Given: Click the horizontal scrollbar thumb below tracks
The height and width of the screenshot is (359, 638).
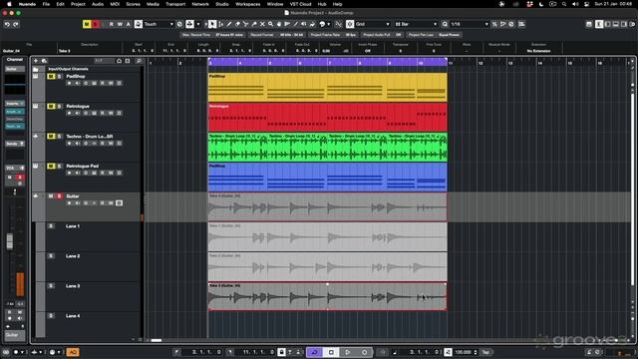Looking at the screenshot, I should click(157, 340).
